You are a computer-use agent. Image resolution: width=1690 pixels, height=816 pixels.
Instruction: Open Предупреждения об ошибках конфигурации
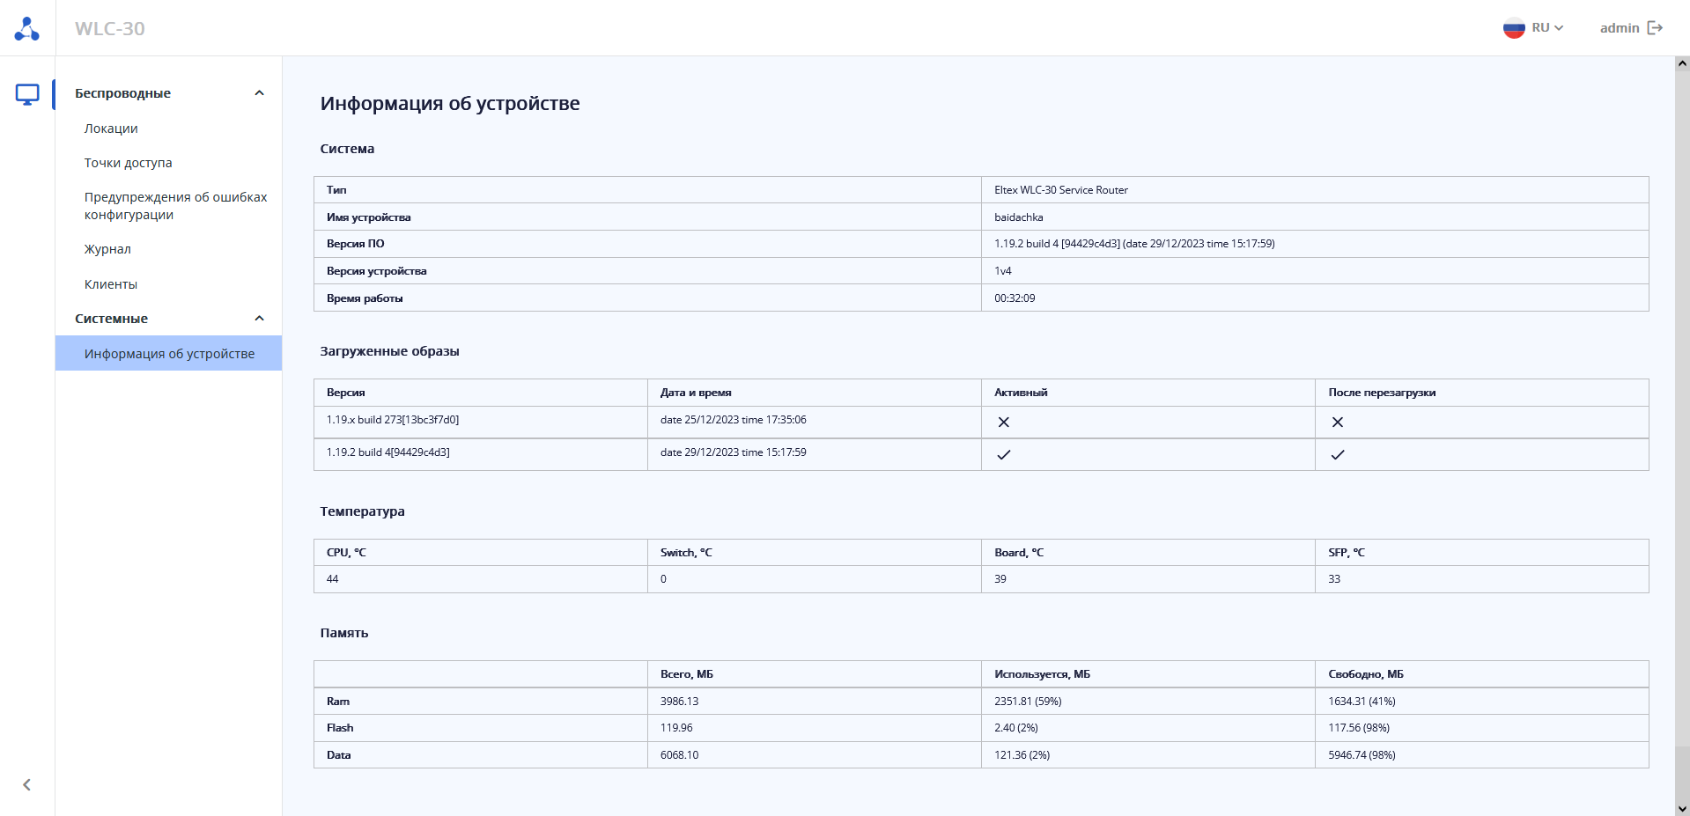coord(175,206)
